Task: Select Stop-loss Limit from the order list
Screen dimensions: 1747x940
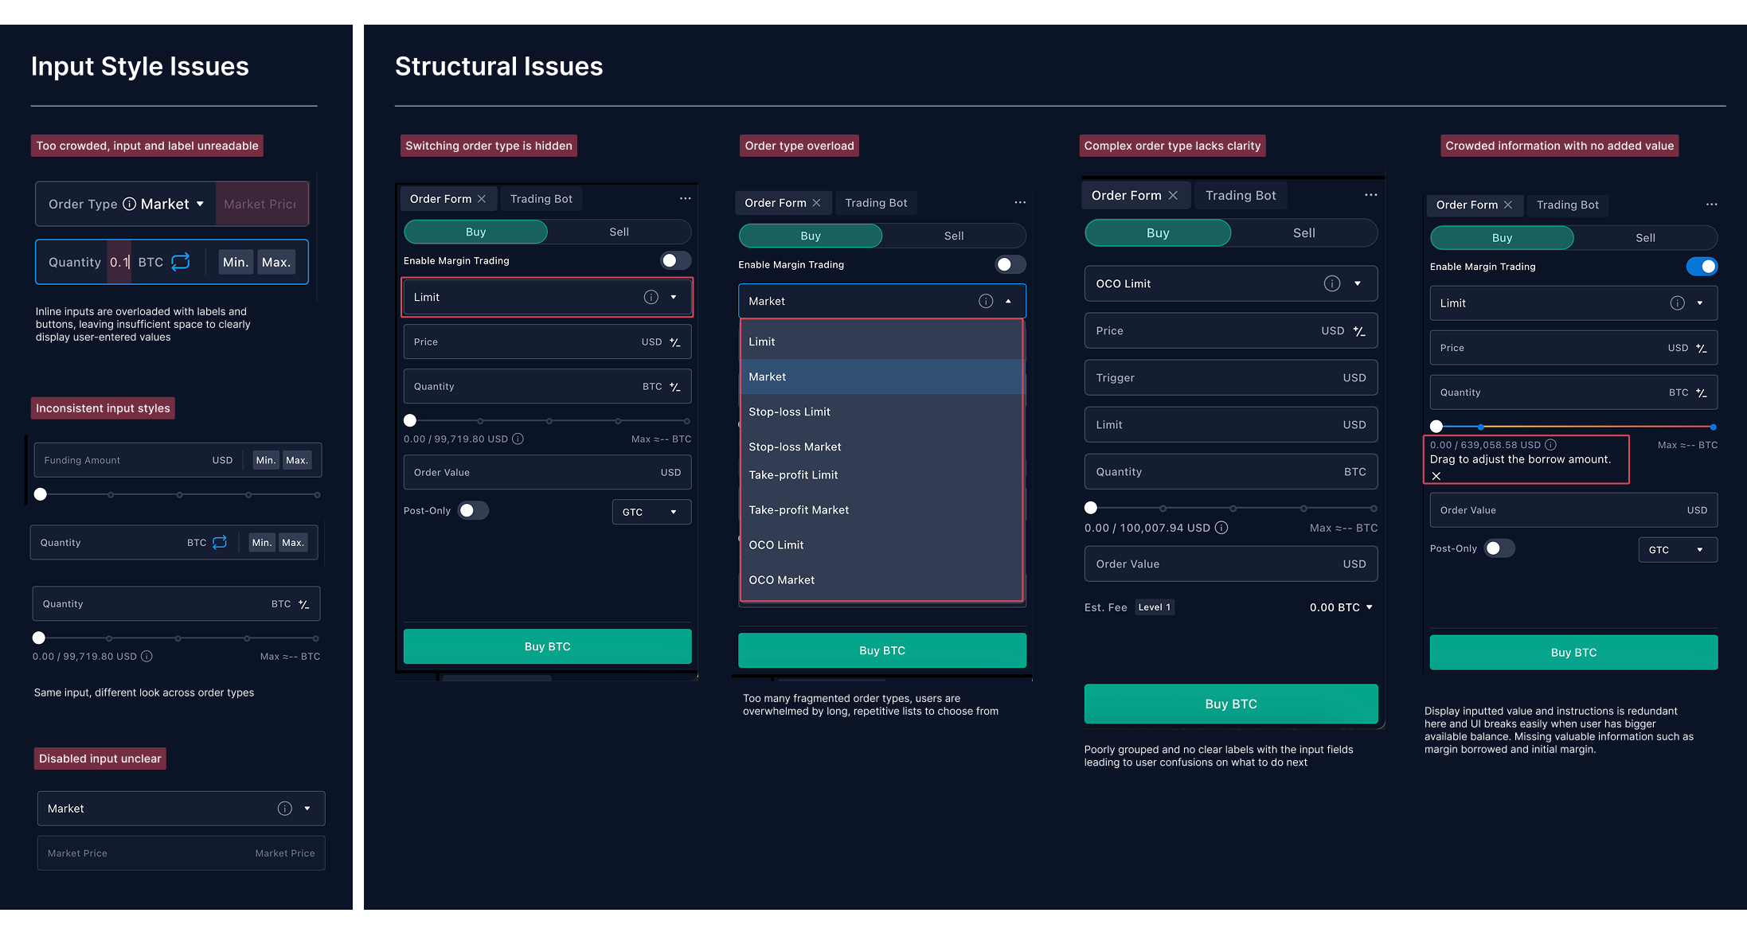Action: 789,411
